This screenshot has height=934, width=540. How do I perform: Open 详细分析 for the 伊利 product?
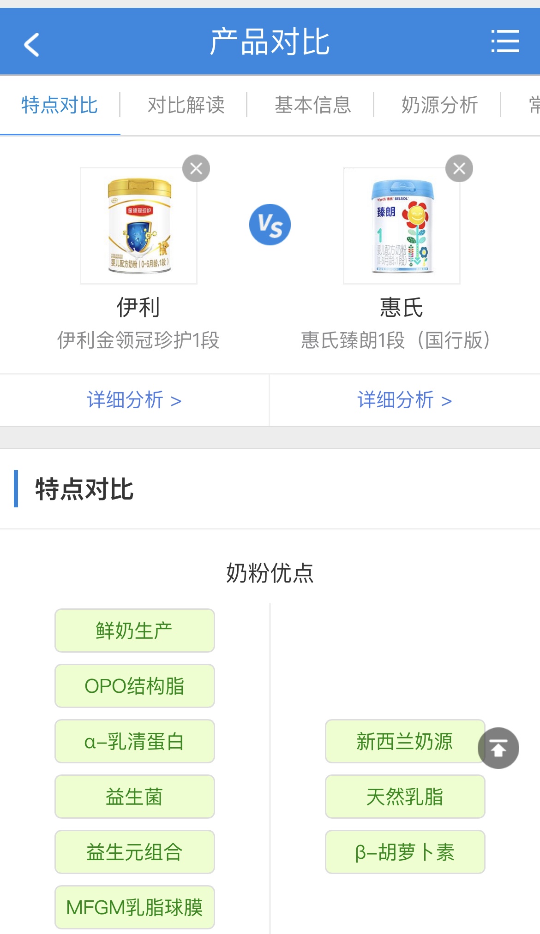(x=134, y=400)
